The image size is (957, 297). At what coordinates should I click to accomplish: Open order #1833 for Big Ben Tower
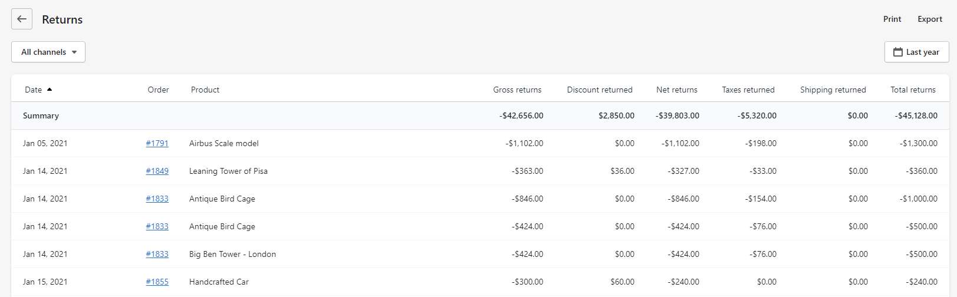[157, 254]
